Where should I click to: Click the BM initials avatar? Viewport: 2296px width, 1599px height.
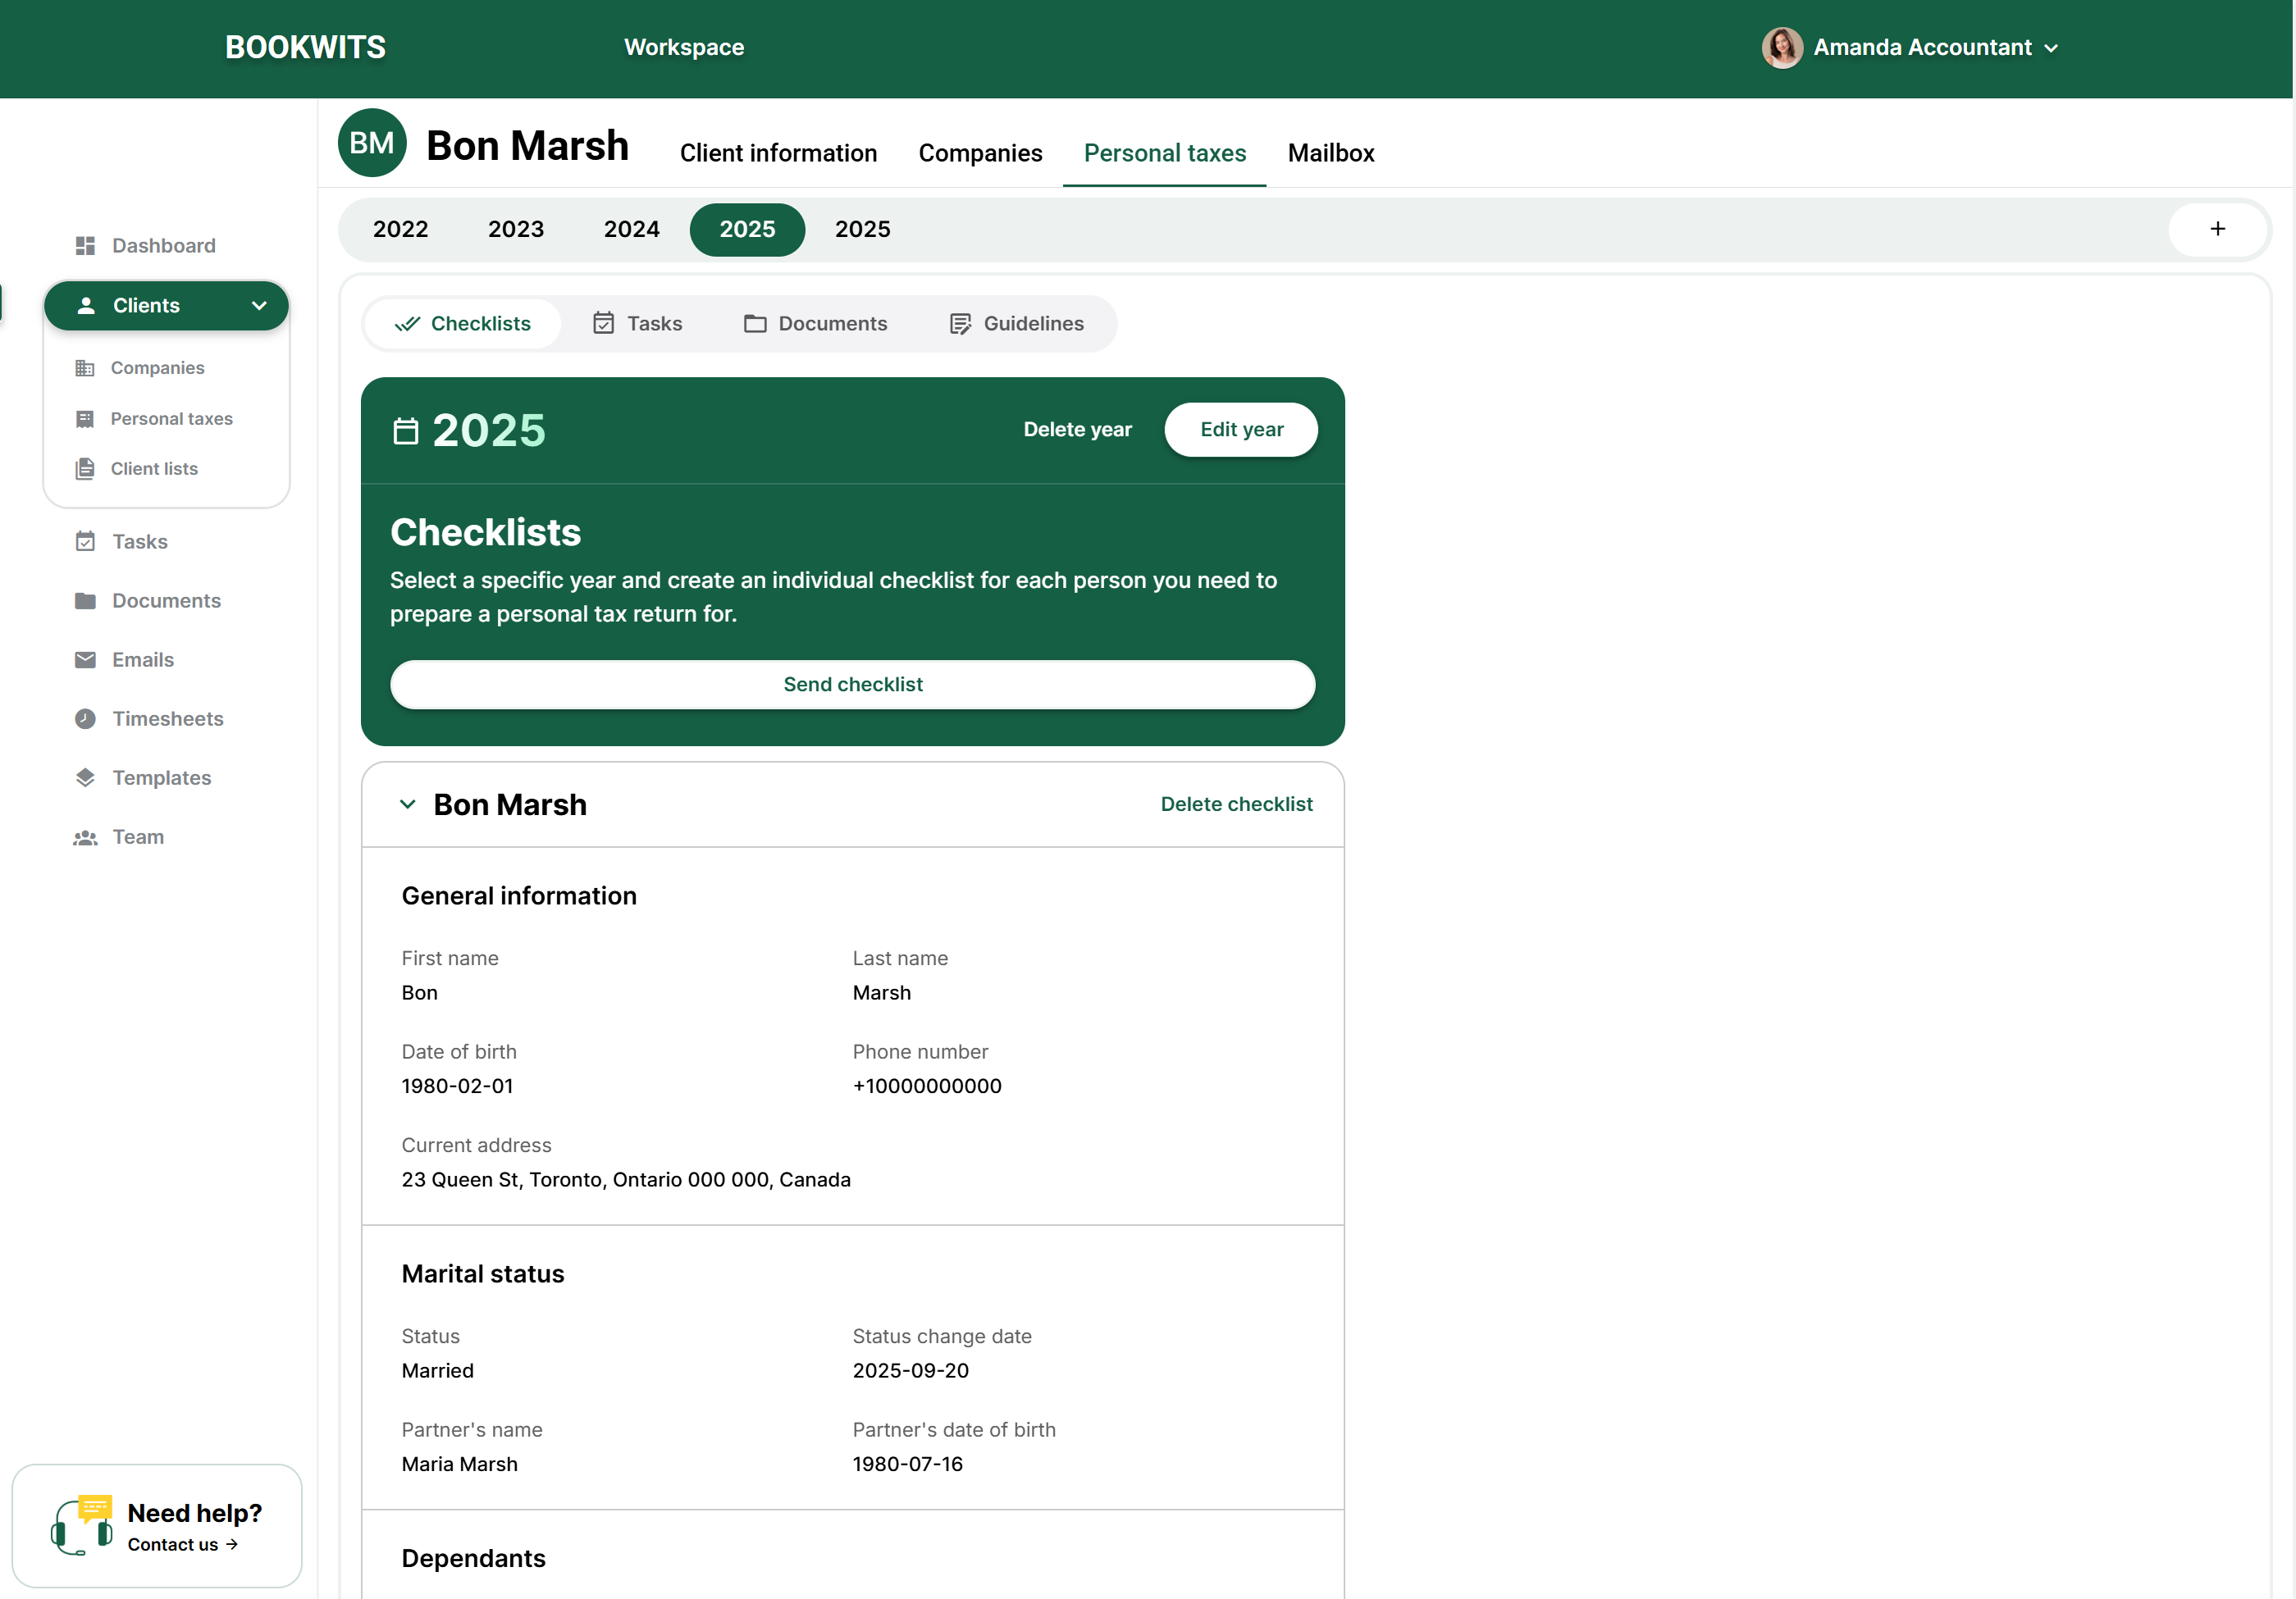(x=372, y=143)
